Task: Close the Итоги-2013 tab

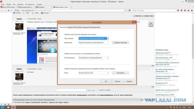Action: coord(16,7)
